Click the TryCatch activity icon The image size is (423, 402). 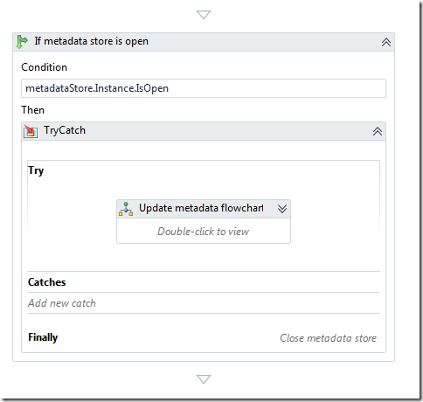(x=31, y=131)
